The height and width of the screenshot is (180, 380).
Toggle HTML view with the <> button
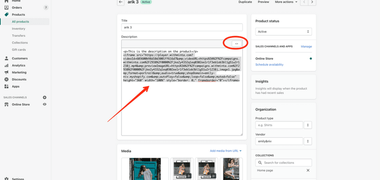tap(237, 44)
